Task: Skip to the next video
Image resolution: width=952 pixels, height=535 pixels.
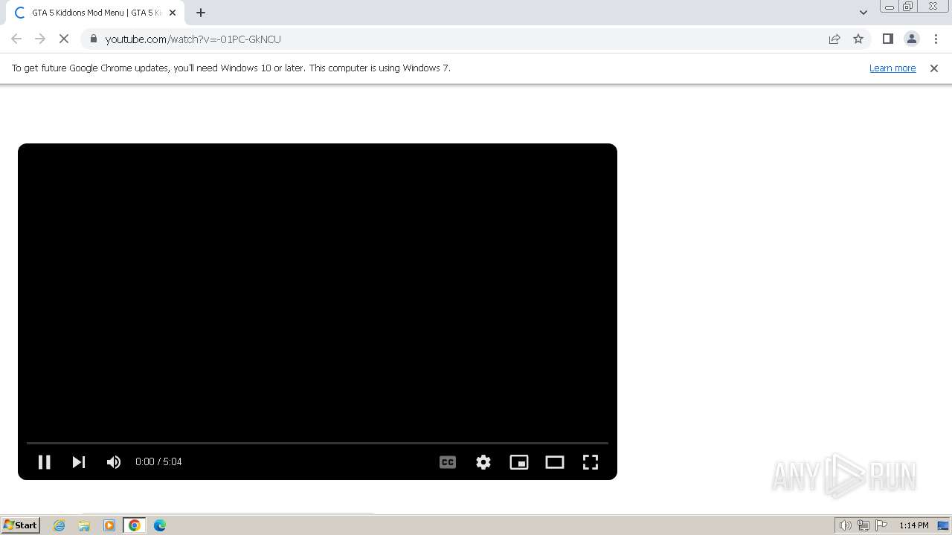Action: pos(78,462)
